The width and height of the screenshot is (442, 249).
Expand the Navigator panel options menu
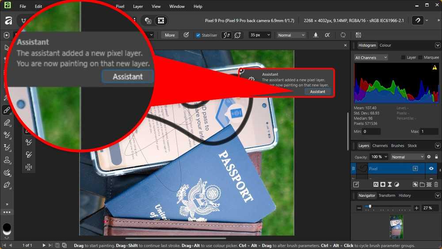tap(438, 195)
